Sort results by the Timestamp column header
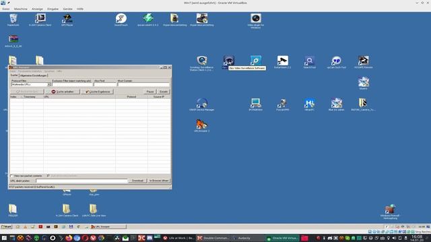 (x=33, y=97)
